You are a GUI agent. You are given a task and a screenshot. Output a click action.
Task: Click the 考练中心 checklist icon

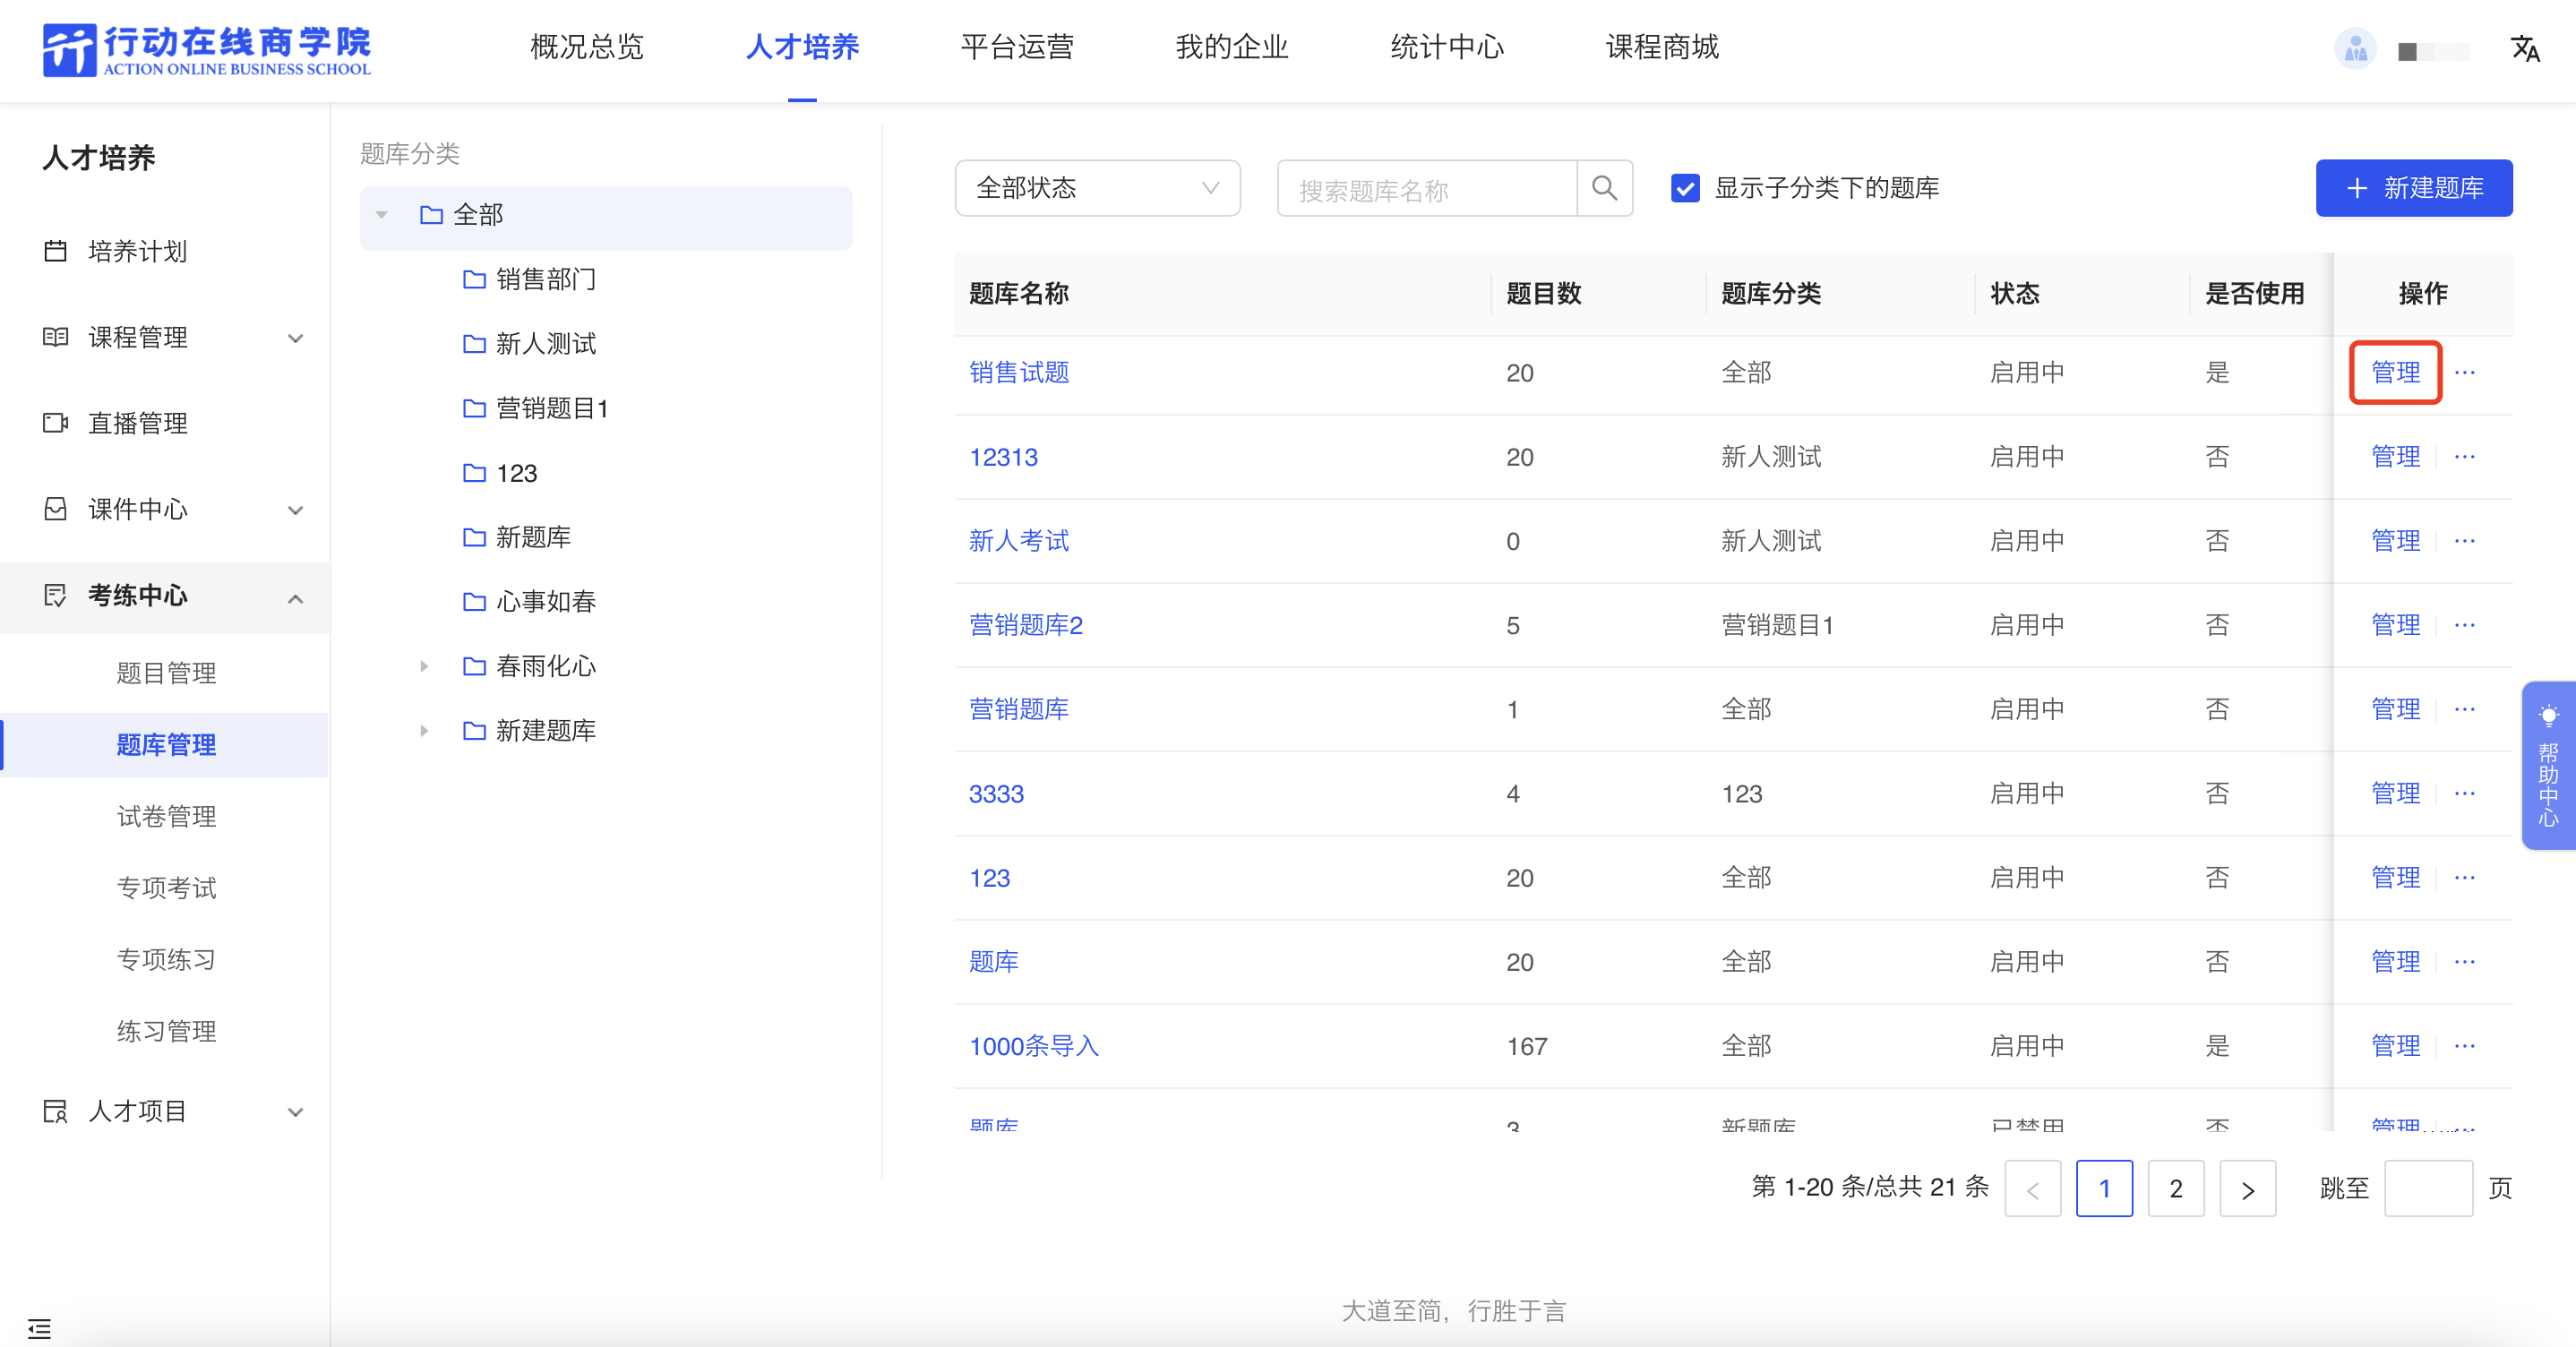(x=56, y=595)
